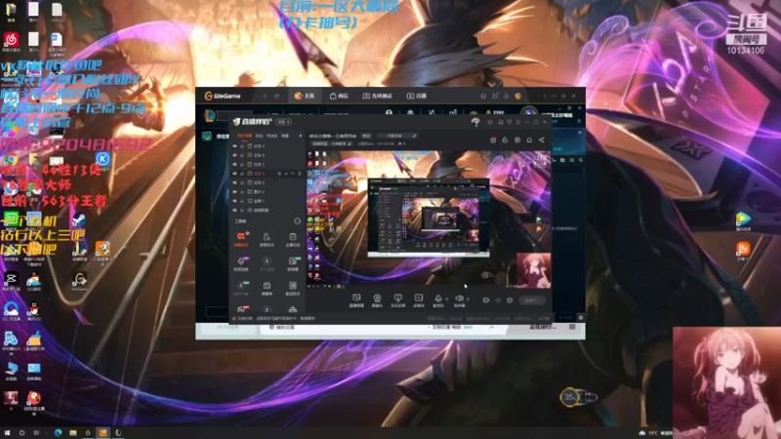Open the WeGame desktop shortcut

point(80,281)
